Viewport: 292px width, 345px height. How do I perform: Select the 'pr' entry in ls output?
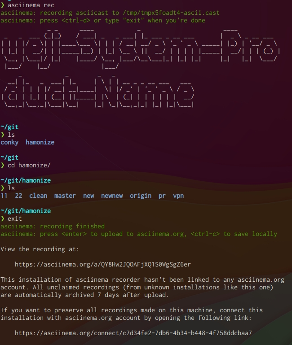162,196
